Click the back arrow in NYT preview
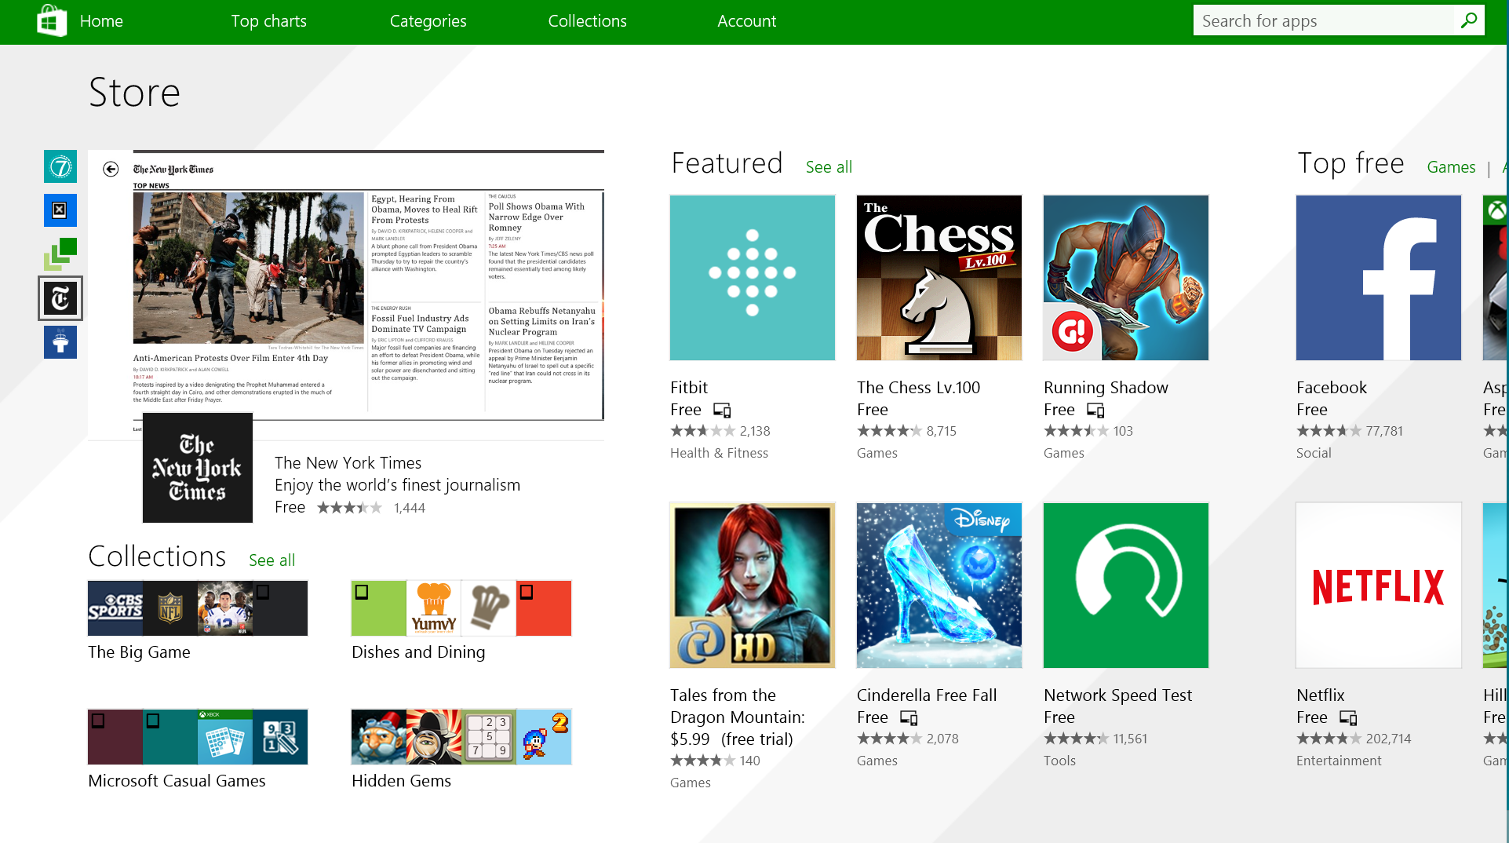This screenshot has width=1509, height=843. [x=111, y=169]
